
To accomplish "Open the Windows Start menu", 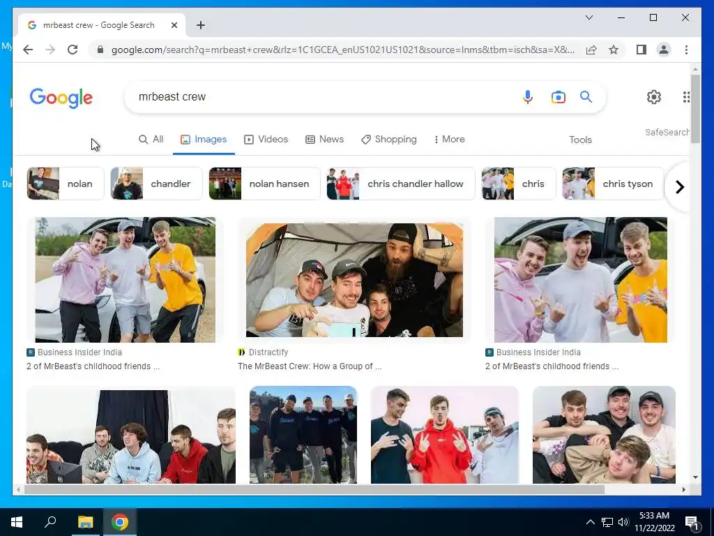I will [x=17, y=522].
